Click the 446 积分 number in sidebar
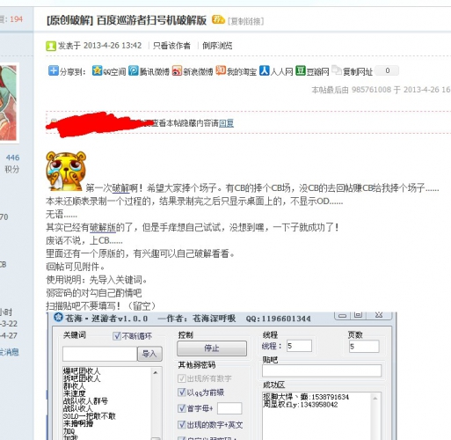The image size is (451, 440). coord(12,158)
